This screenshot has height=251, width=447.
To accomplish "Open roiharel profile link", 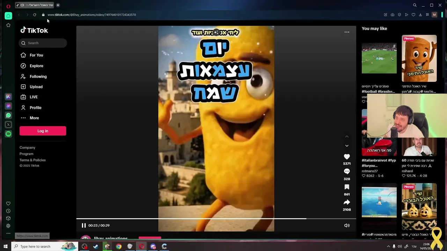I will pyautogui.click(x=407, y=171).
